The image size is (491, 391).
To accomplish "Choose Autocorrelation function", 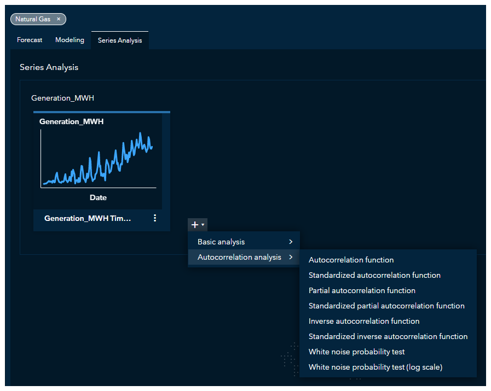I will point(351,260).
